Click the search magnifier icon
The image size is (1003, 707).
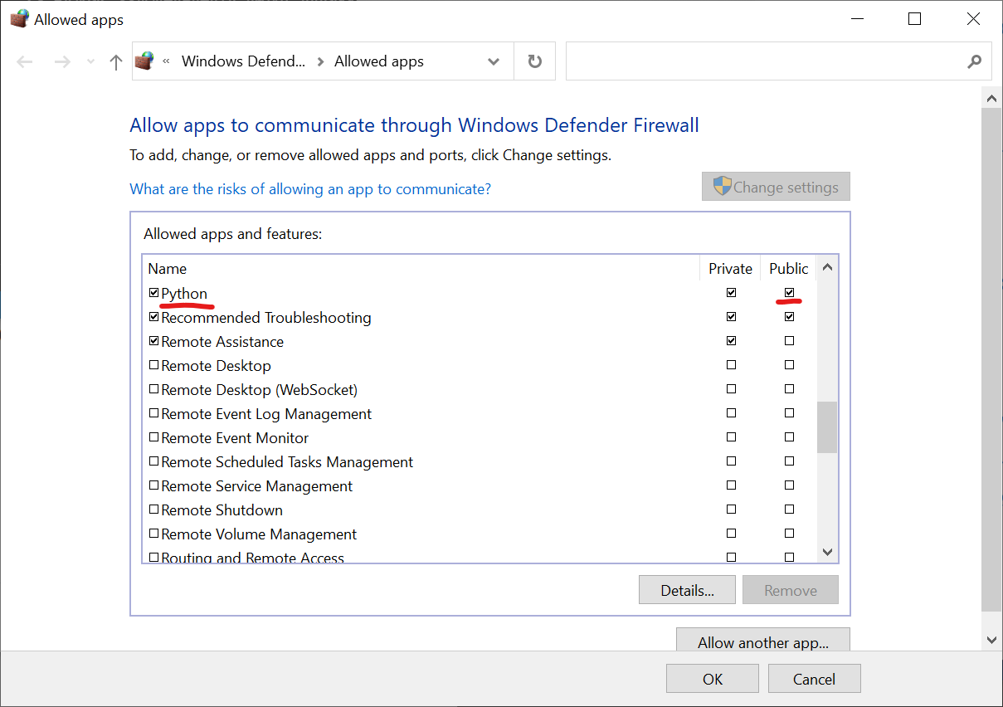(x=975, y=61)
